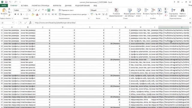This screenshot has width=192, height=108.
Task: Click the Undo arrow icon
Action: click(10, 2)
